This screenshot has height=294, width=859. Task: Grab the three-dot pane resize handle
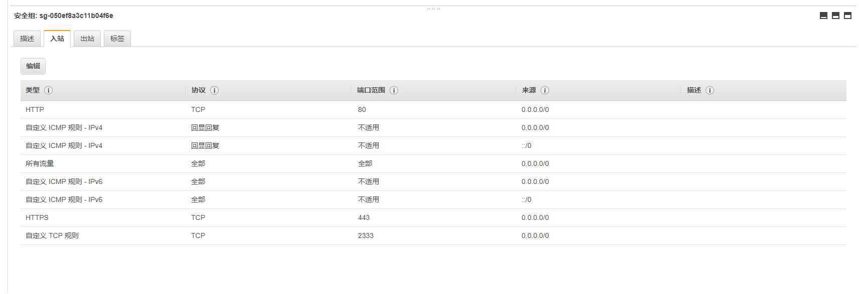[x=433, y=8]
